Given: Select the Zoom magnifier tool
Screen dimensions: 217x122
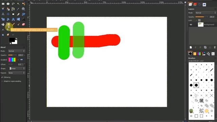Looking at the screenshot, I should pyautogui.click(x=23, y=9).
